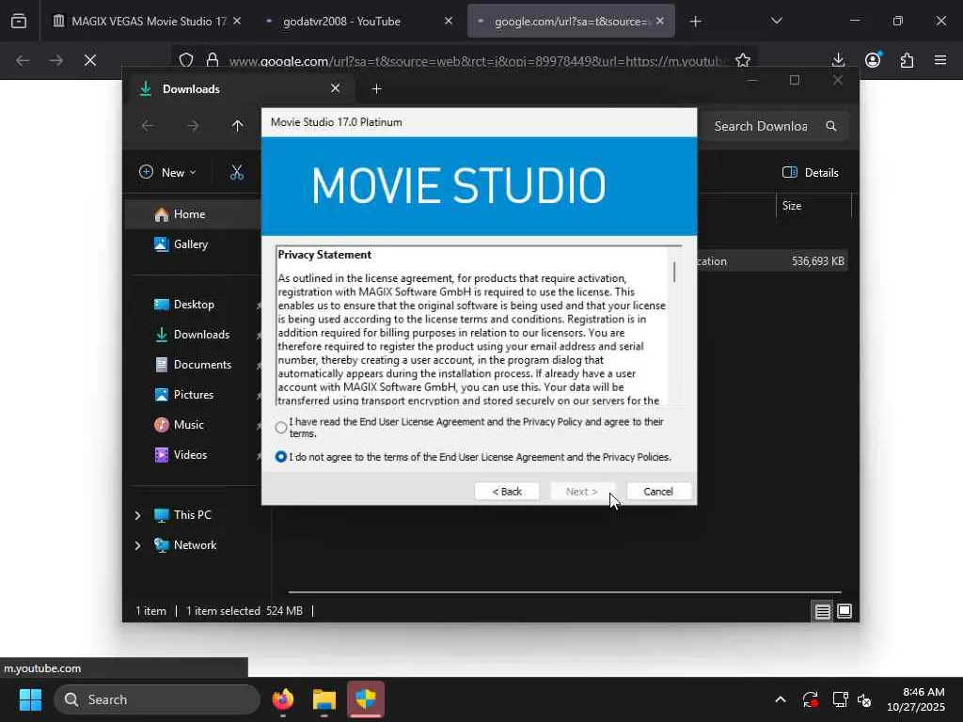Open the browser downloads panel
Screen dimensions: 963x722
coord(838,60)
